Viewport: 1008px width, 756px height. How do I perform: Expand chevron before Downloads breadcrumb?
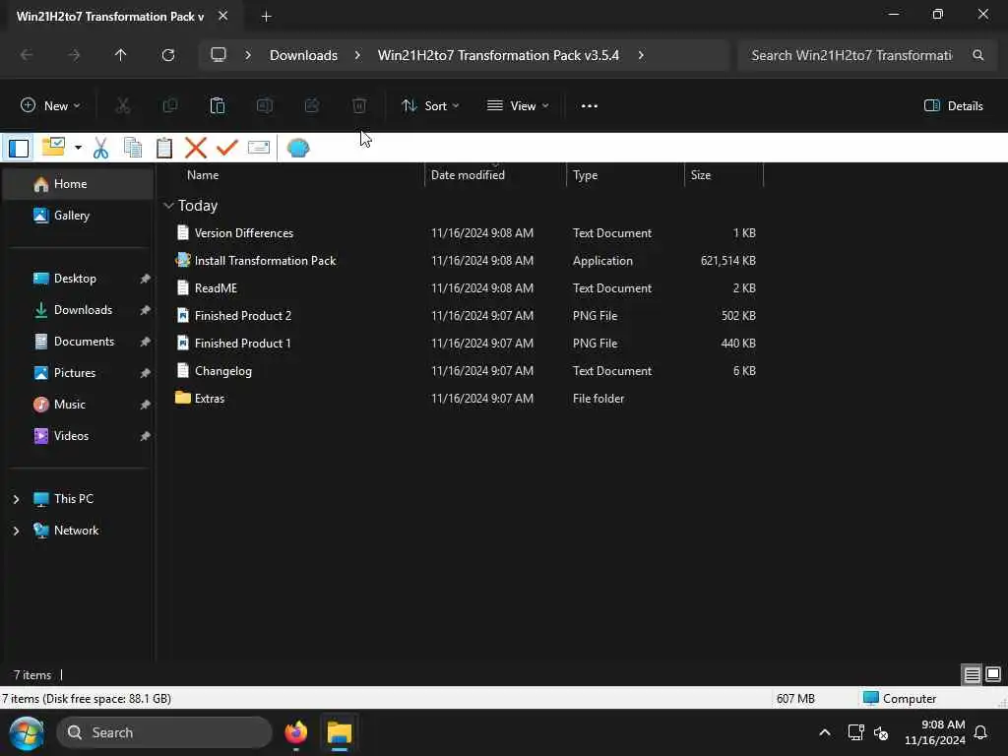point(248,55)
